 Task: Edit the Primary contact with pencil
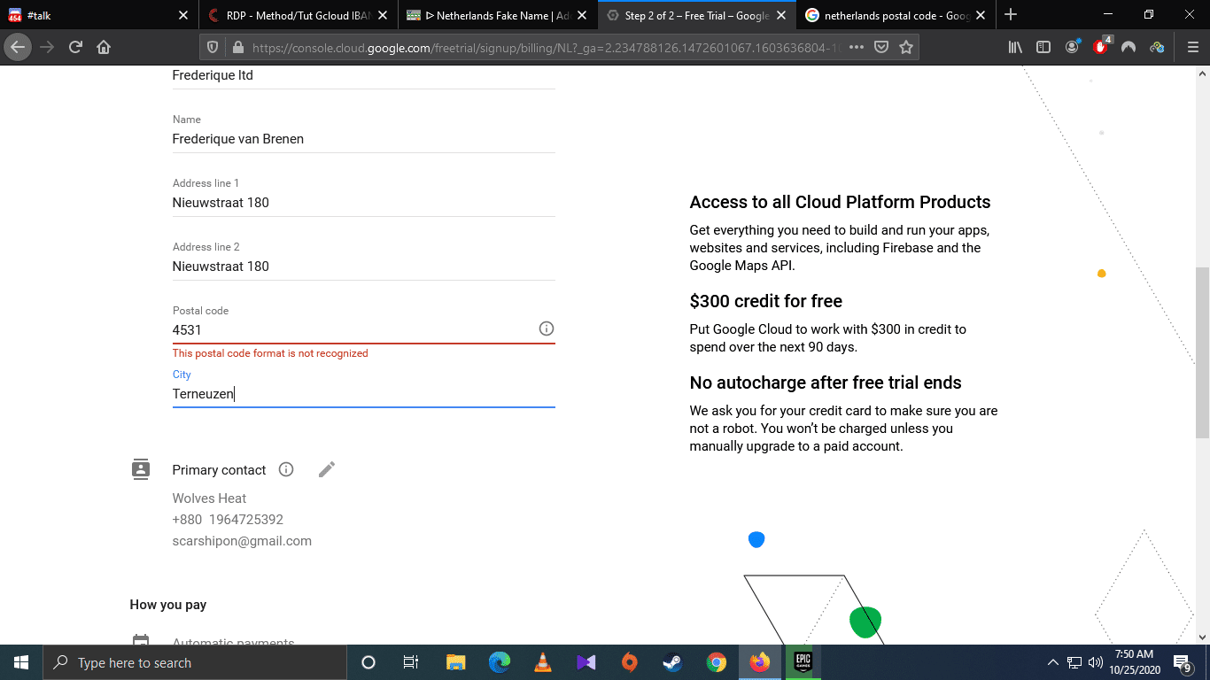pos(327,469)
